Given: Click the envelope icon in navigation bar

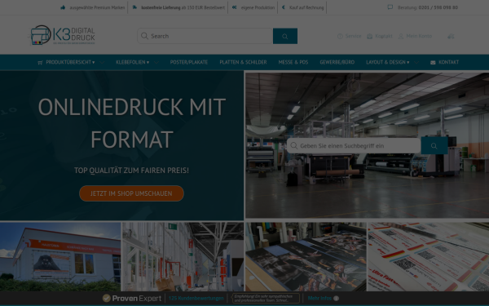Looking at the screenshot, I should [433, 63].
